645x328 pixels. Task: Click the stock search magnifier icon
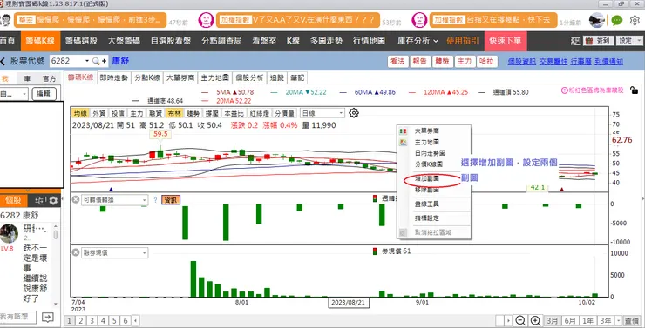point(96,61)
